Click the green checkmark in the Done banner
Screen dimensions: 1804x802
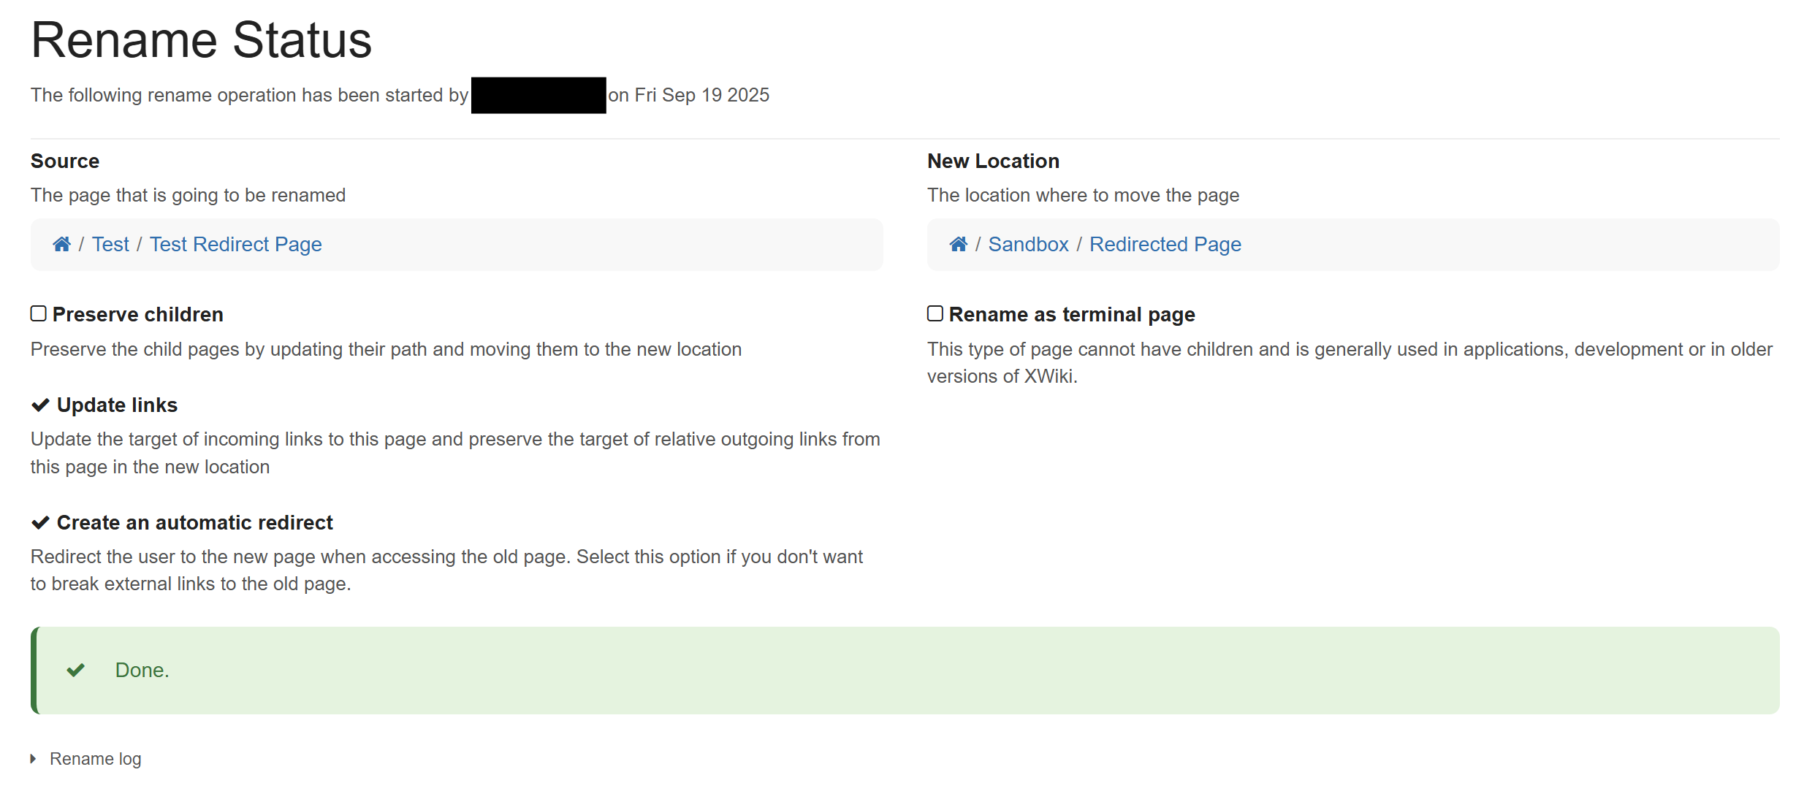(75, 670)
